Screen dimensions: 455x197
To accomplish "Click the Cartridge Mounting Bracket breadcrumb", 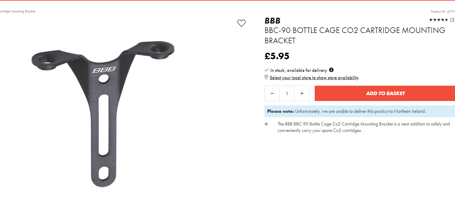I will click(18, 11).
